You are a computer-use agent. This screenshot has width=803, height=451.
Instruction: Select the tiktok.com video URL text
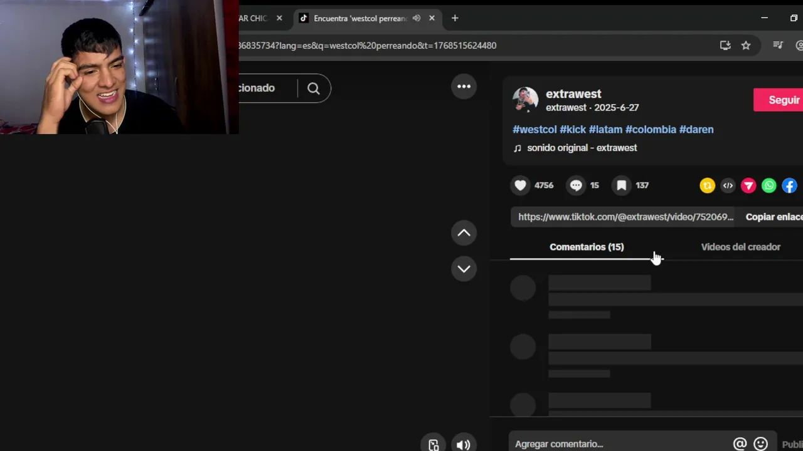(625, 217)
